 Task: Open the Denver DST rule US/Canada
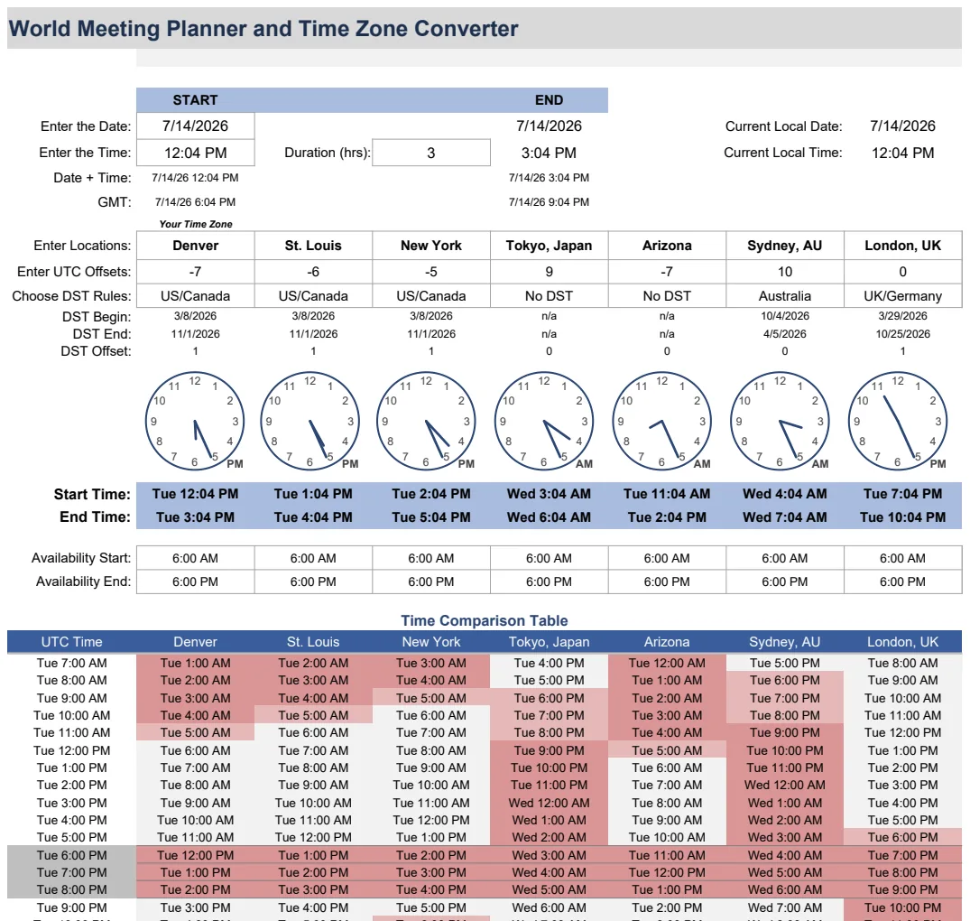coord(196,296)
